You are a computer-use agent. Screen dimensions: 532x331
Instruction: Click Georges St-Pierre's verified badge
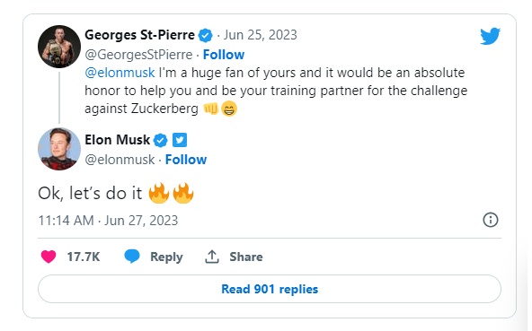pyautogui.click(x=205, y=35)
